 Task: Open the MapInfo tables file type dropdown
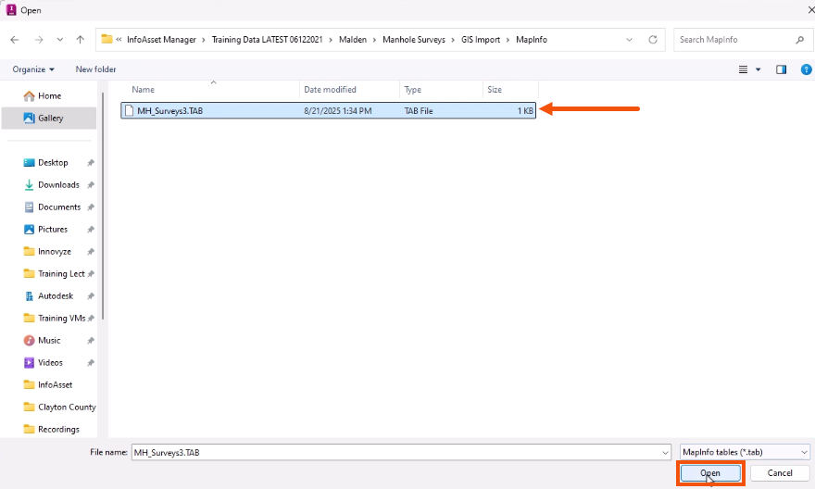(745, 452)
